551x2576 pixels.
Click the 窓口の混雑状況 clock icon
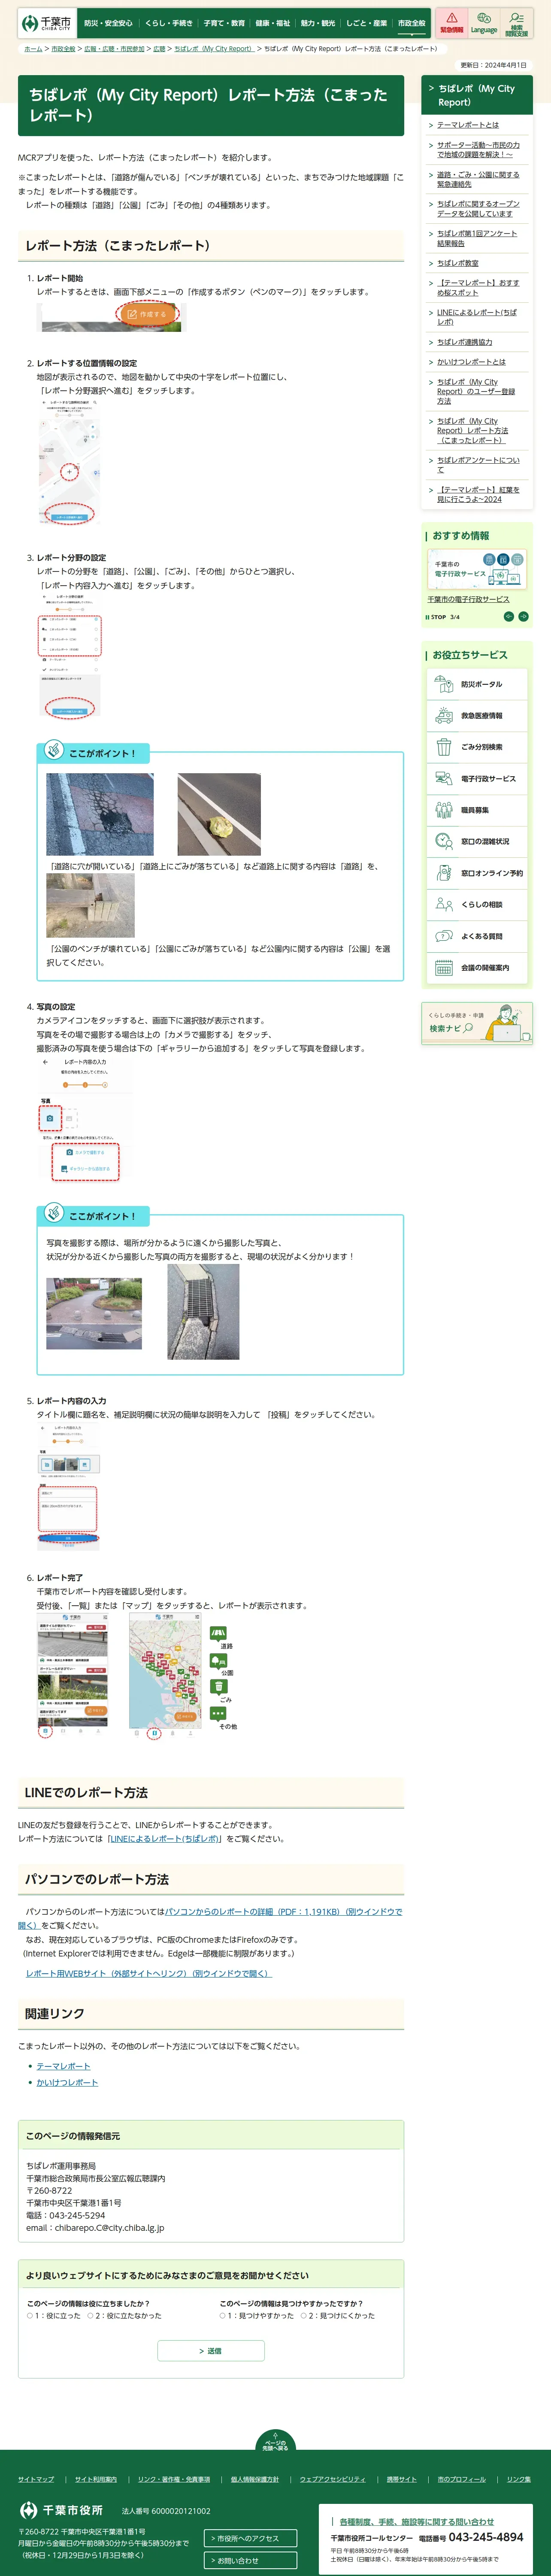tap(444, 842)
